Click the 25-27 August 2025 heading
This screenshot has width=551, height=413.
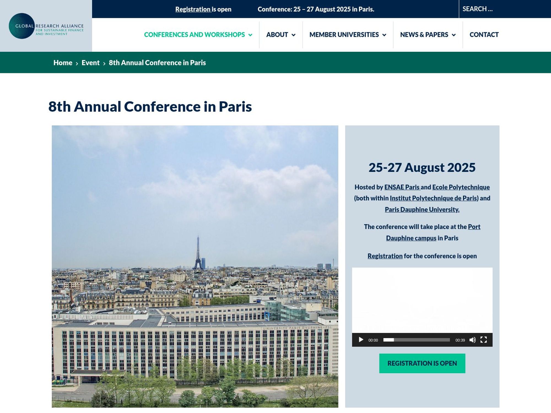coord(422,167)
